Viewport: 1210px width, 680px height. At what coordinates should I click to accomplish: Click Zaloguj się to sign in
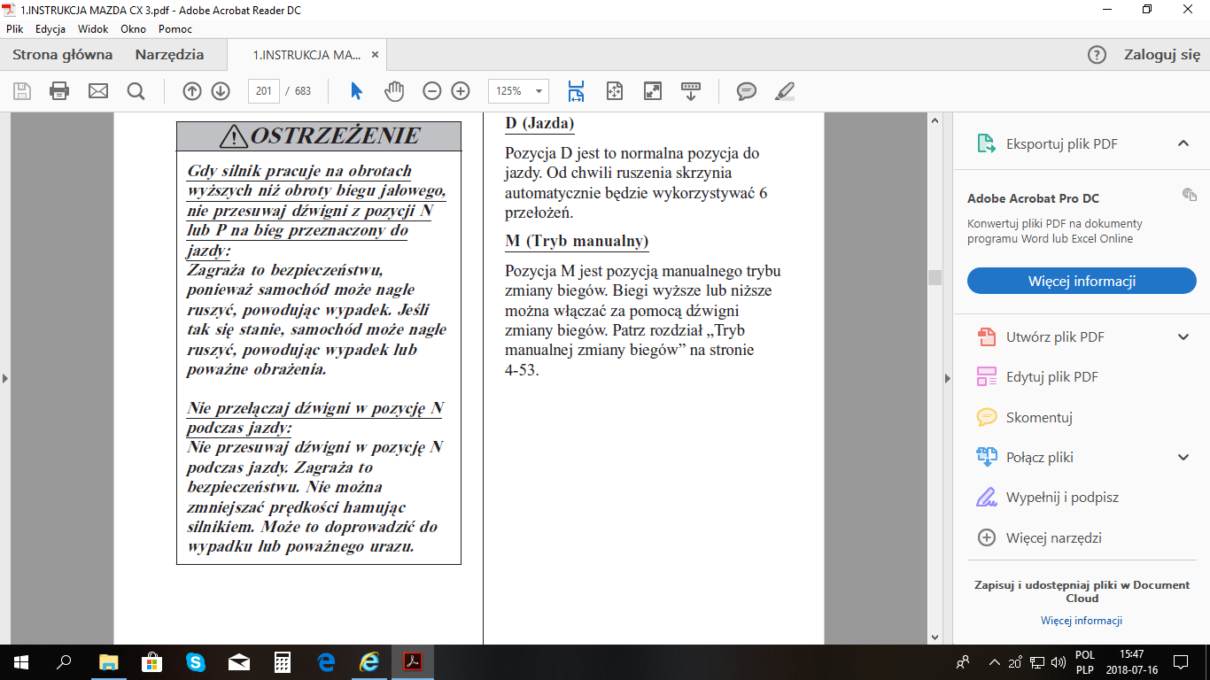click(1162, 55)
